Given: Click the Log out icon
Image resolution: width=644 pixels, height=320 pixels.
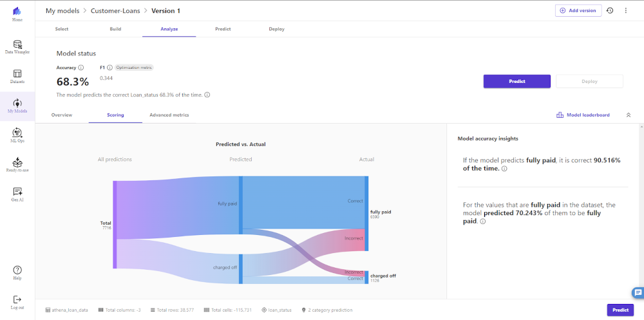Looking at the screenshot, I should pyautogui.click(x=17, y=301).
